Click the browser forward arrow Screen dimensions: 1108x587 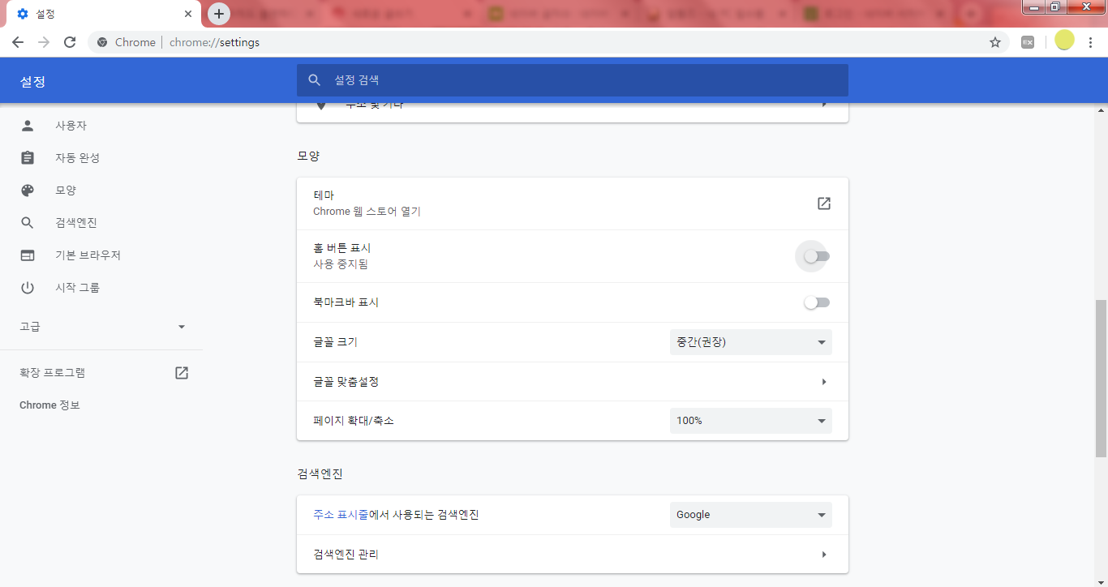click(44, 42)
